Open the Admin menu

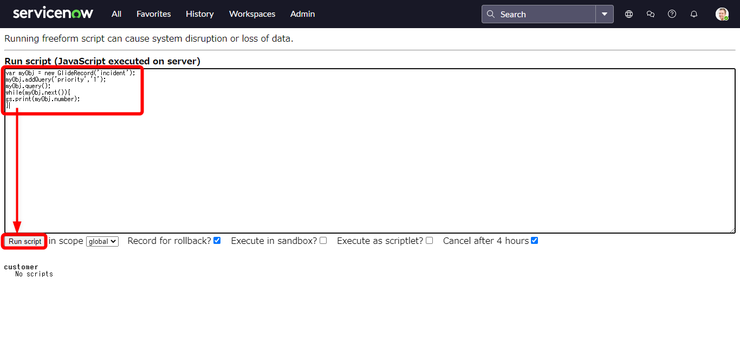302,14
